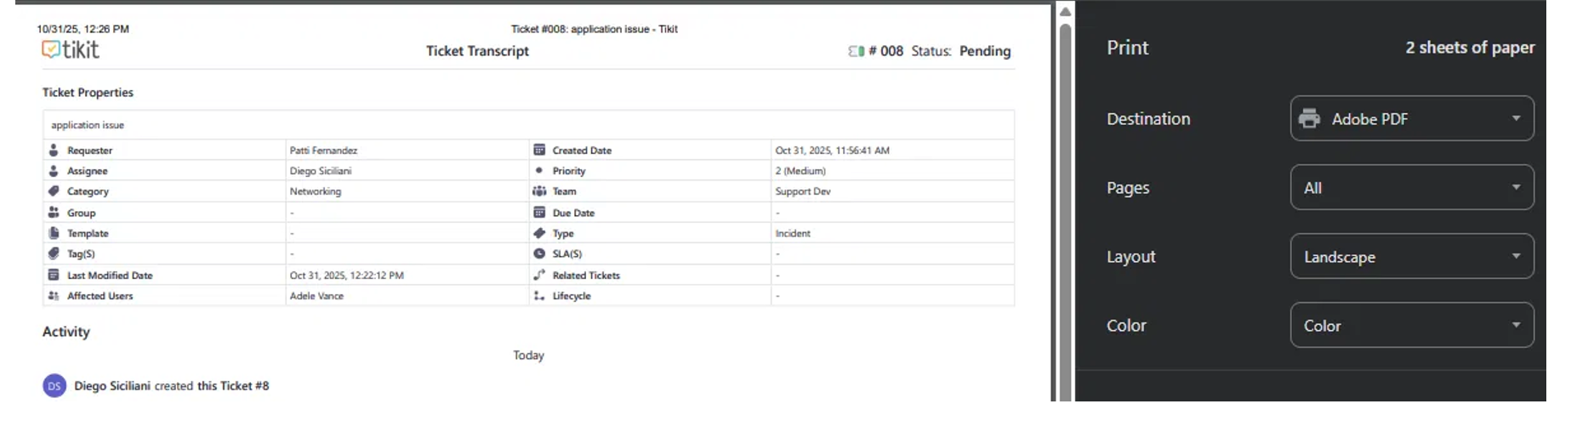
Task: Click the Template document icon
Action: [x=54, y=233]
